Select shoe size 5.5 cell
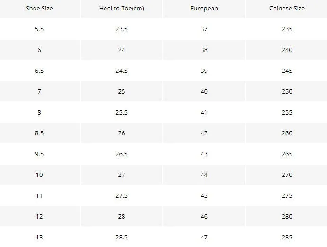 (x=39, y=29)
